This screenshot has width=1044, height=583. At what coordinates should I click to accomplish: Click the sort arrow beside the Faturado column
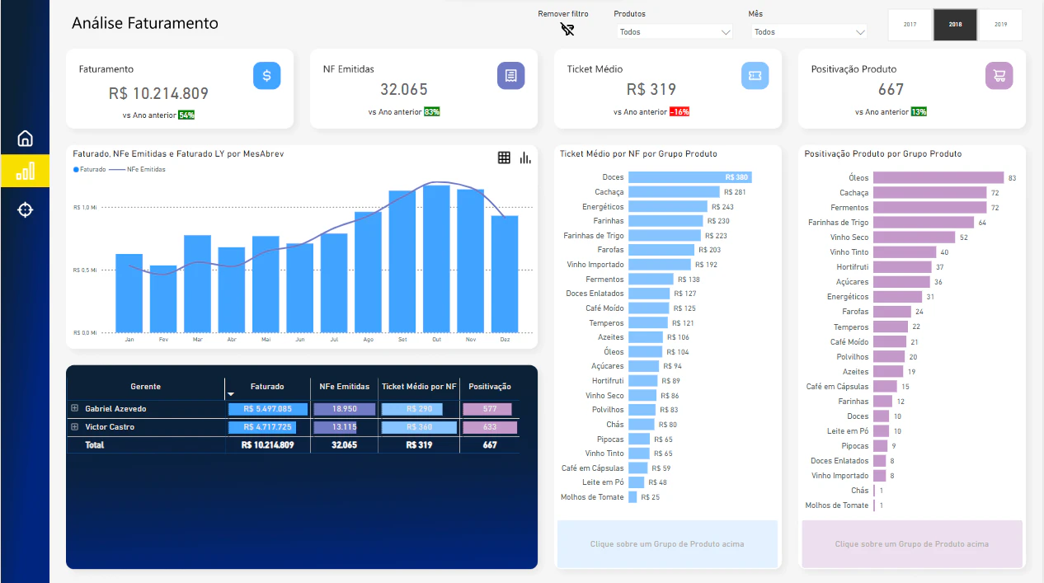click(x=231, y=394)
